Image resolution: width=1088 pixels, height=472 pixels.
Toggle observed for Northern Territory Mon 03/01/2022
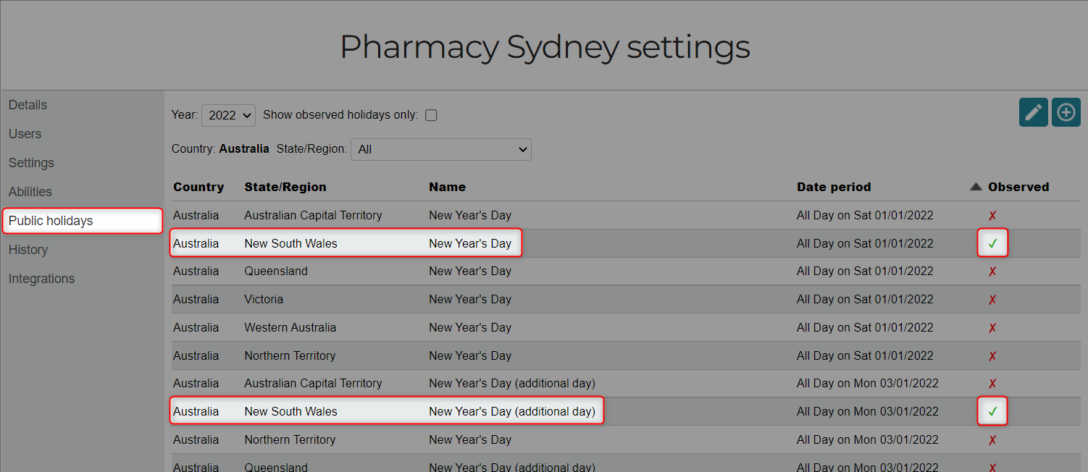[992, 440]
